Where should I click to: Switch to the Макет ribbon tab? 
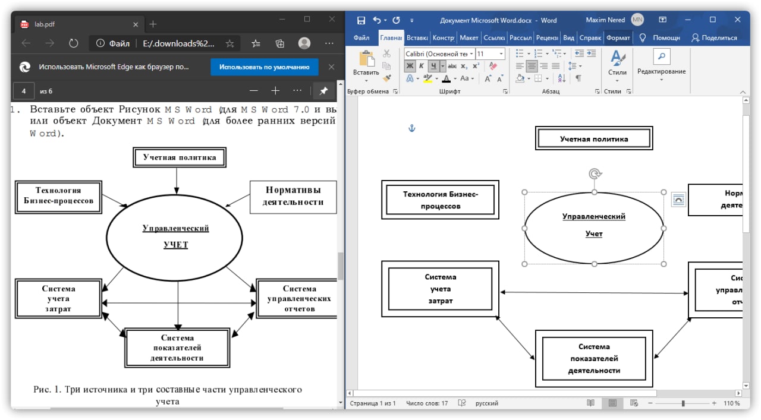(469, 37)
